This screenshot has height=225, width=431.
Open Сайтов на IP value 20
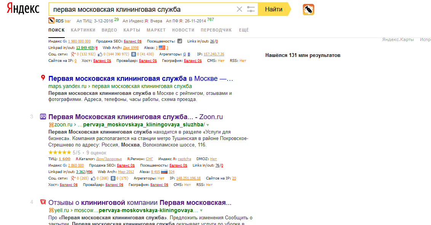(x=234, y=178)
